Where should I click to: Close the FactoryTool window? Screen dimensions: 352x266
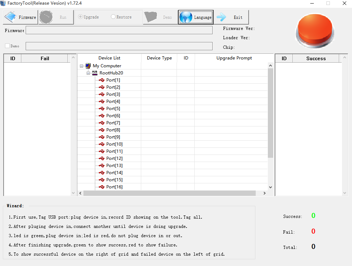pos(345,3)
